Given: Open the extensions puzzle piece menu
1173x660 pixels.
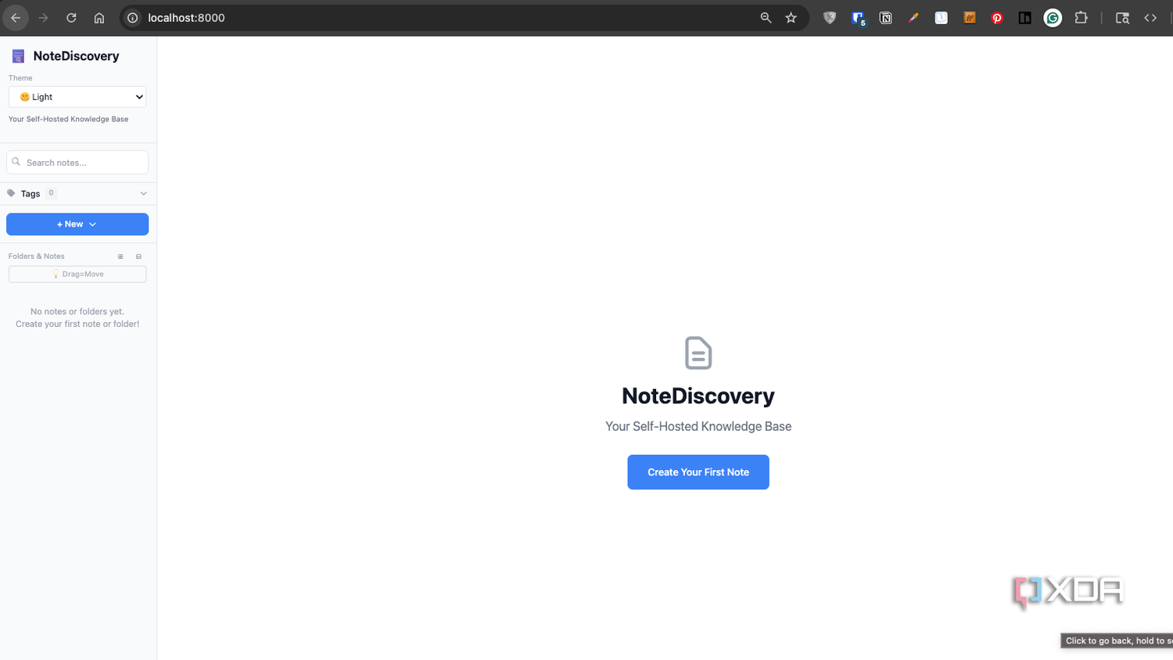Looking at the screenshot, I should (x=1082, y=18).
